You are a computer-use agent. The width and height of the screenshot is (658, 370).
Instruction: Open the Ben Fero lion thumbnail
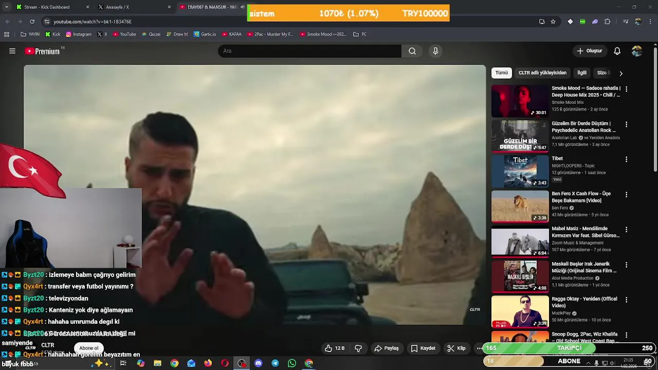coord(520,207)
